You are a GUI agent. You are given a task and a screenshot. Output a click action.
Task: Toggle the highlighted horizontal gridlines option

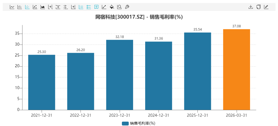pos(89,7)
